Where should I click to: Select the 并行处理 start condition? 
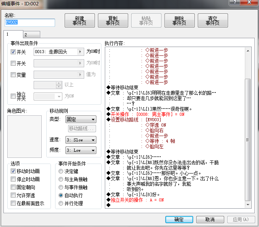(x=61, y=203)
